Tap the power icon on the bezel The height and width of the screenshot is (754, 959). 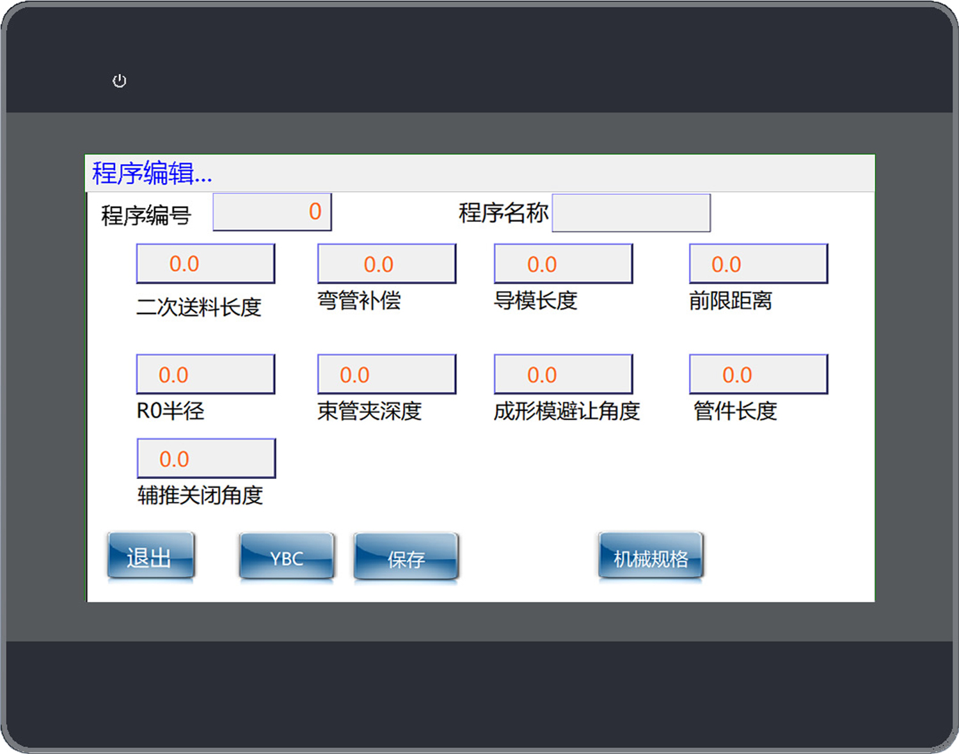[x=119, y=81]
